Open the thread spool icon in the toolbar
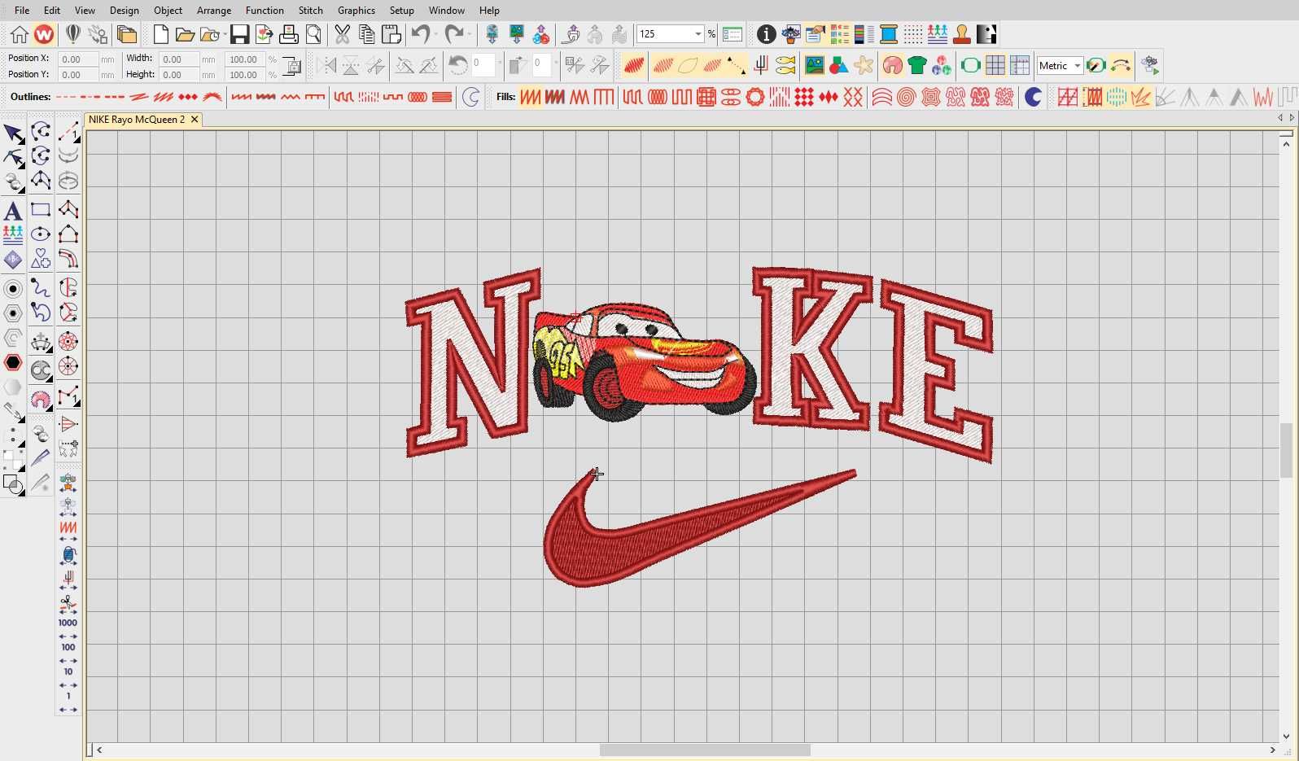The width and height of the screenshot is (1299, 761). pos(889,34)
